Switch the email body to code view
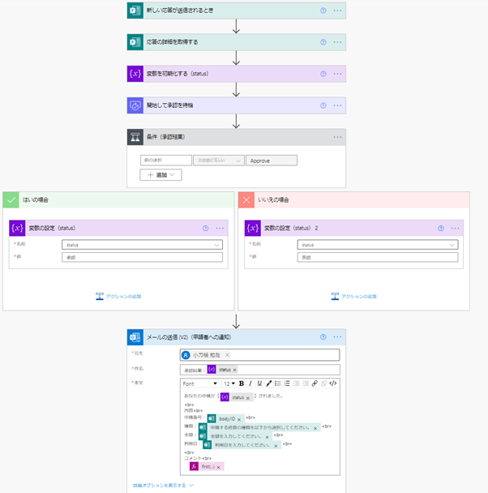The height and width of the screenshot is (493, 488). click(333, 384)
